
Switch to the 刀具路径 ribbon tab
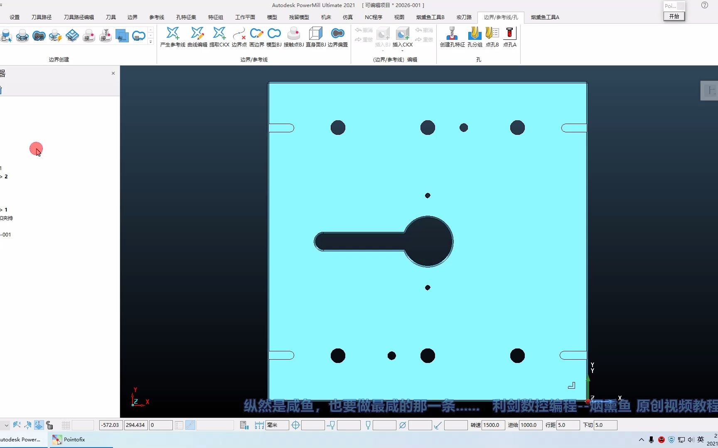pos(42,17)
